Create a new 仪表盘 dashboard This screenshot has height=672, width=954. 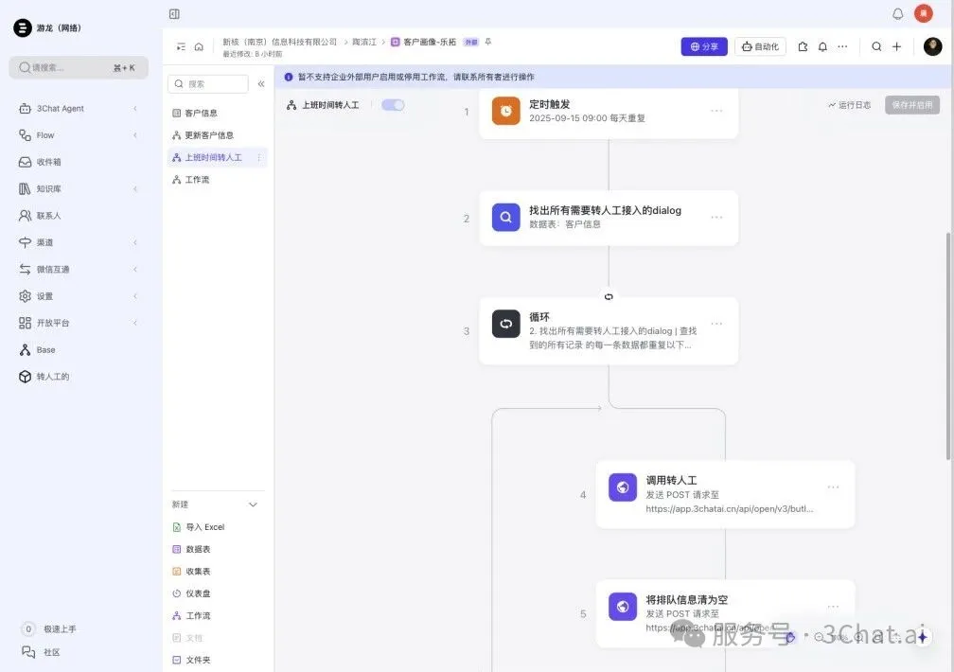coord(201,593)
